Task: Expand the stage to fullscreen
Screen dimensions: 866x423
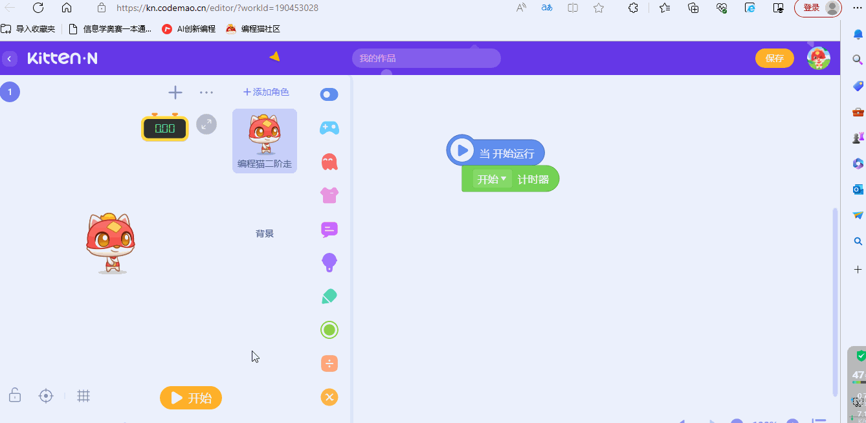Action: 206,124
